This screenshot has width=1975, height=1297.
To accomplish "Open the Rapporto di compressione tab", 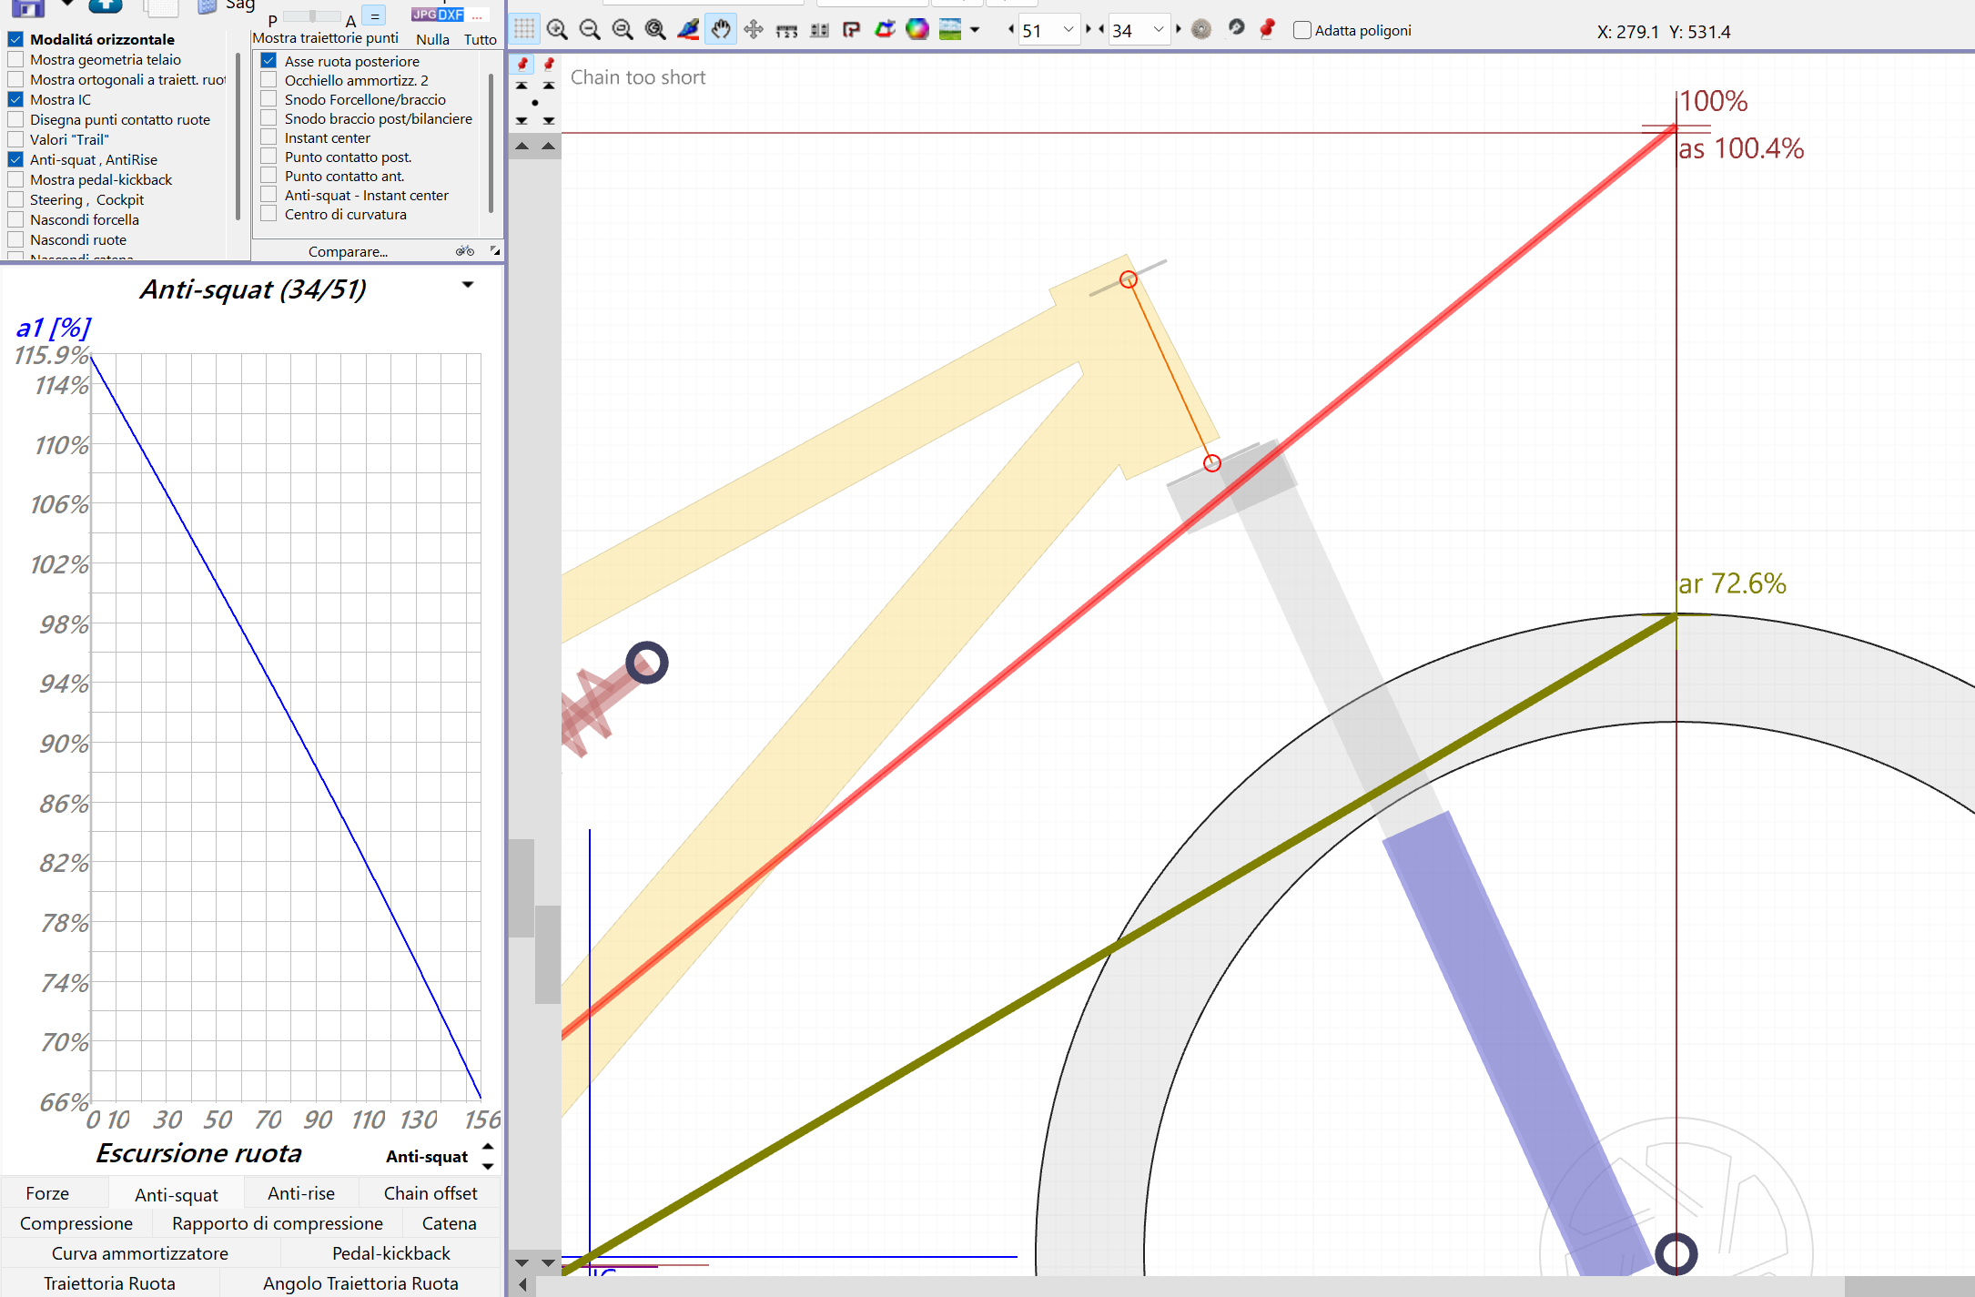I will tap(277, 1223).
